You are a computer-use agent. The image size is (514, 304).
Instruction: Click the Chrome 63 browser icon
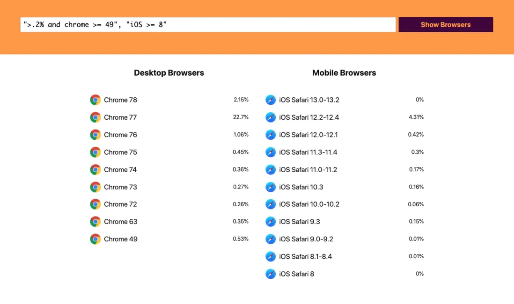(95, 221)
